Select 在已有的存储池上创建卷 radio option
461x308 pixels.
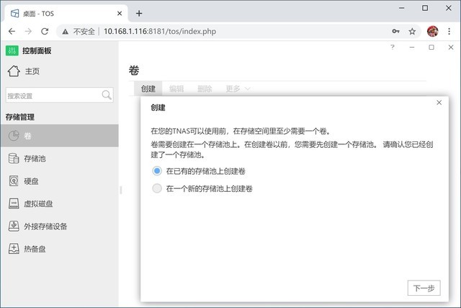(x=157, y=171)
